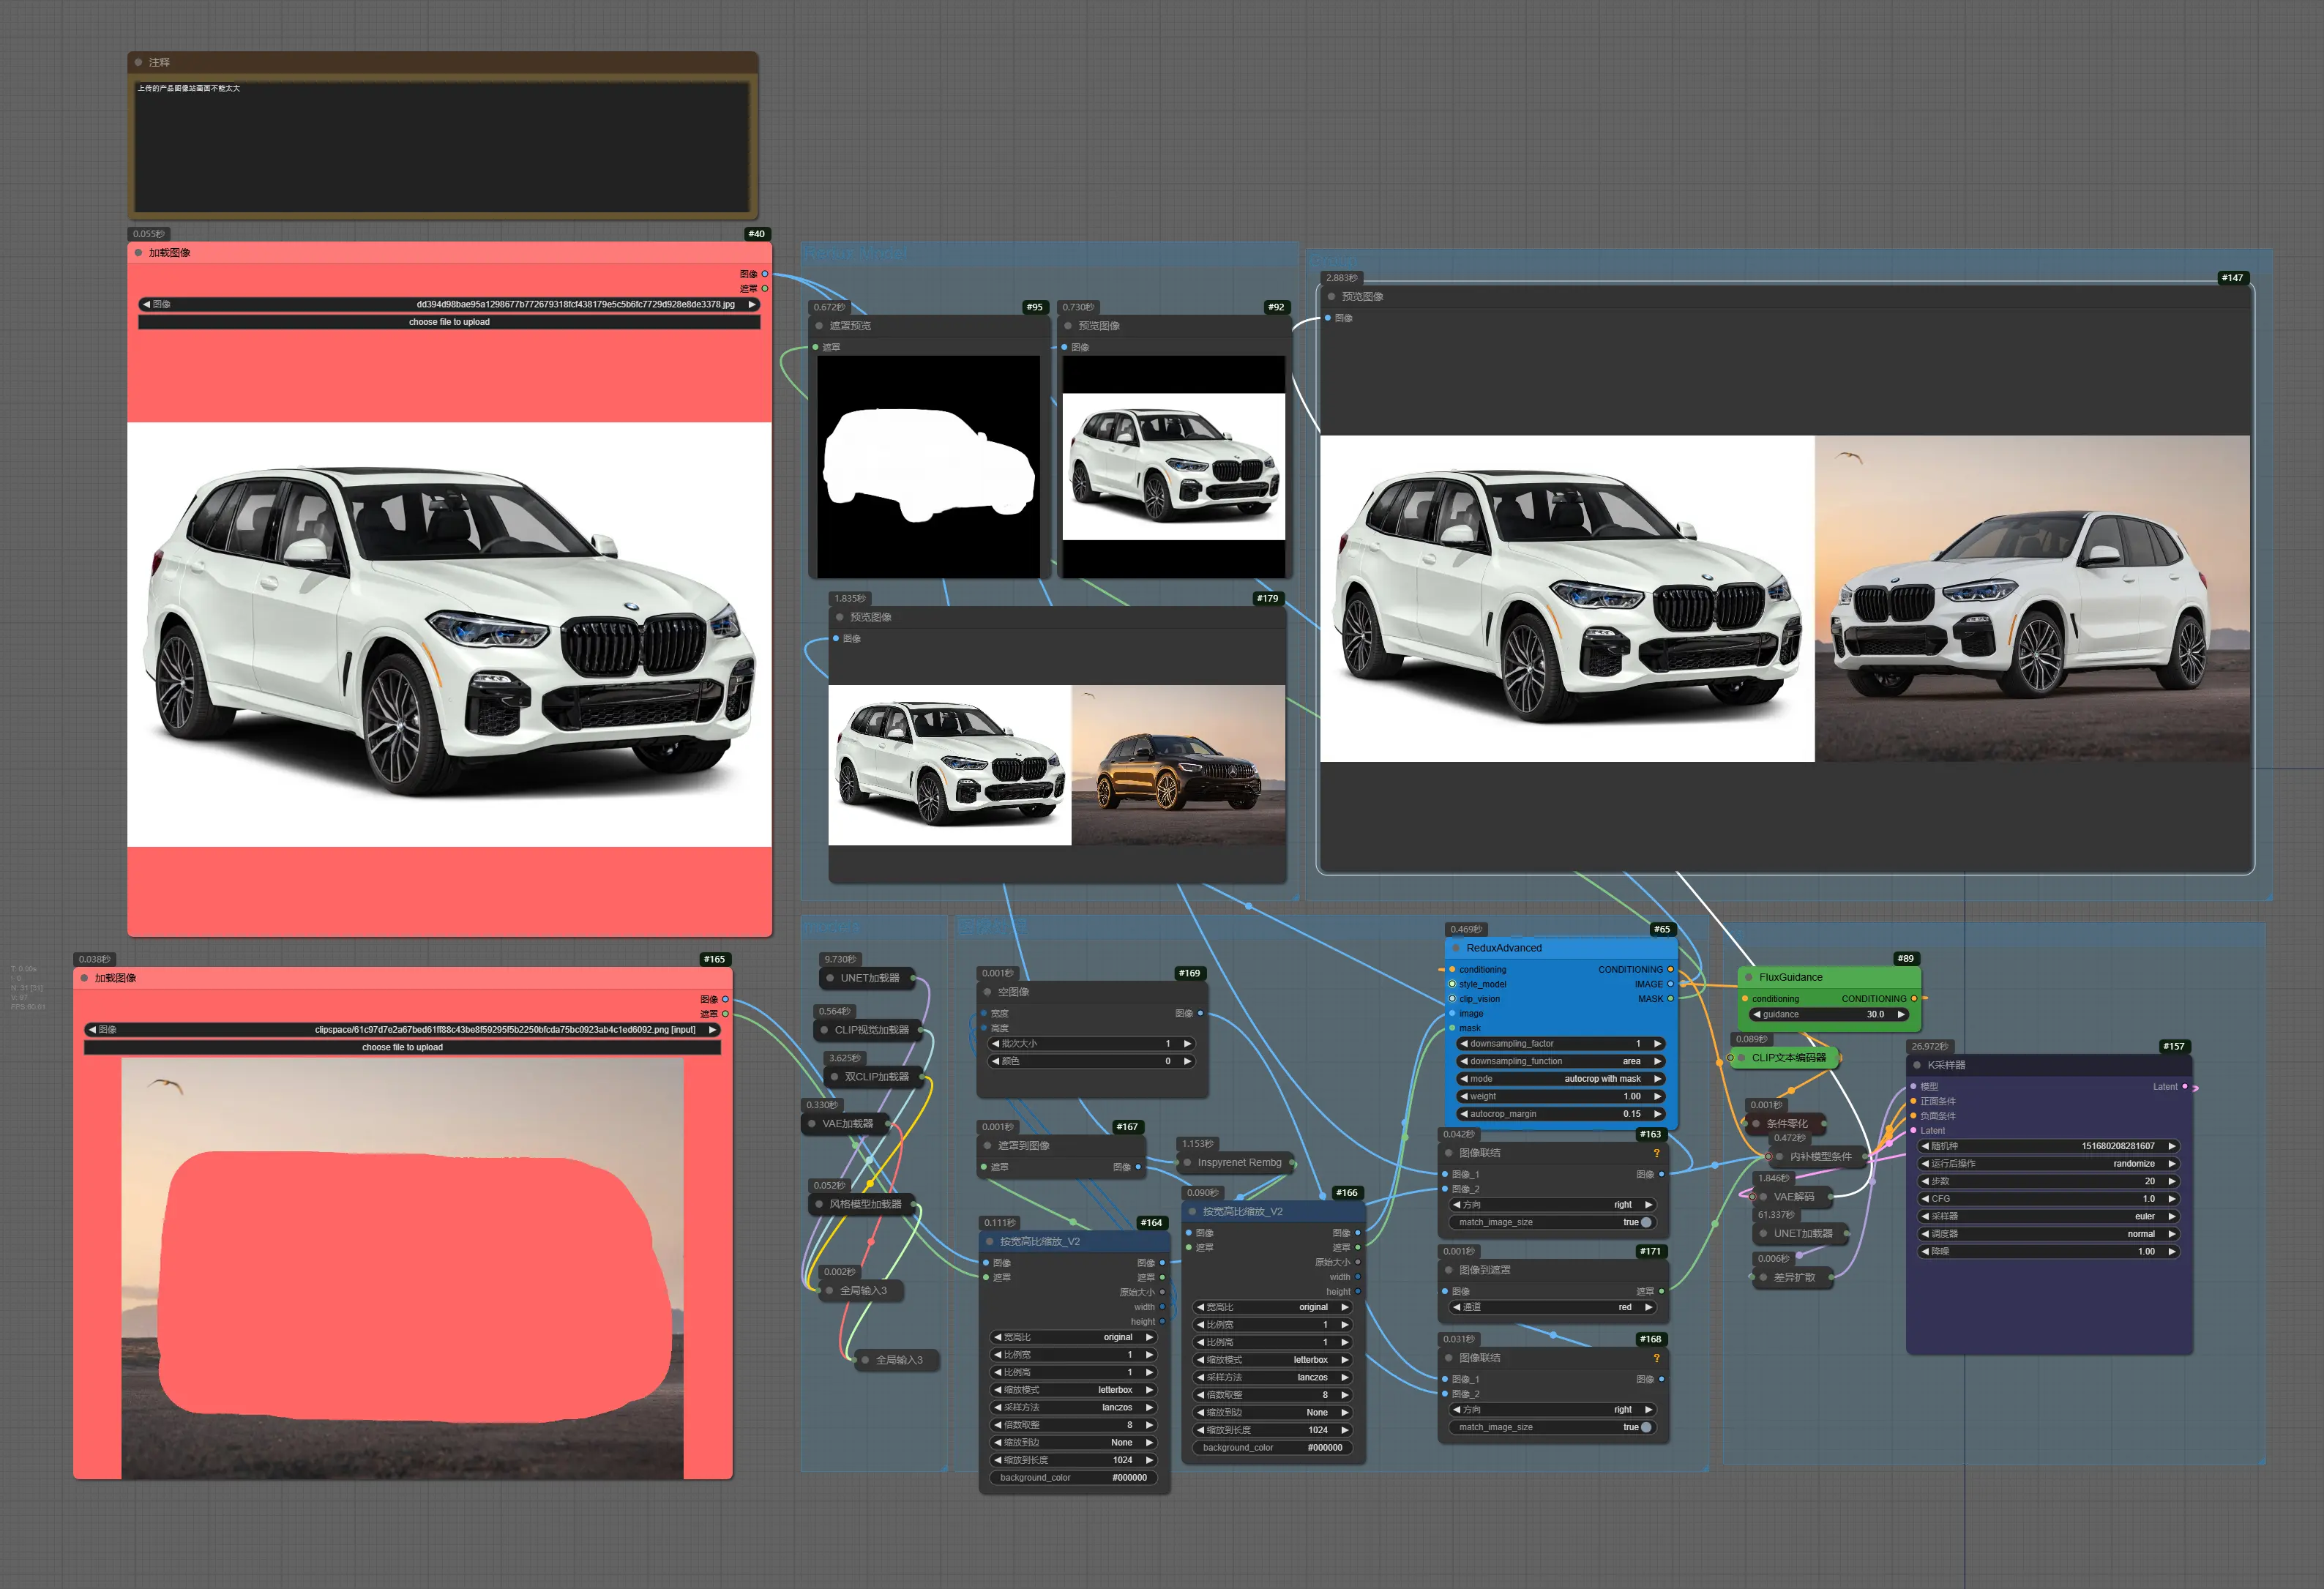The width and height of the screenshot is (2324, 1589).
Task: Increase guidance value with right arrow
Action: (1900, 1014)
